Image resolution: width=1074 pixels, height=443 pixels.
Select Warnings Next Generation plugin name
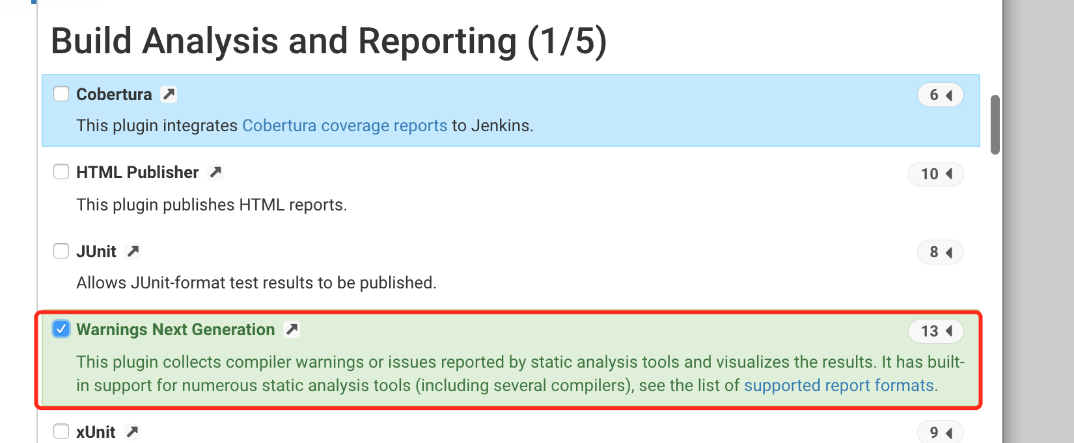[x=176, y=329]
